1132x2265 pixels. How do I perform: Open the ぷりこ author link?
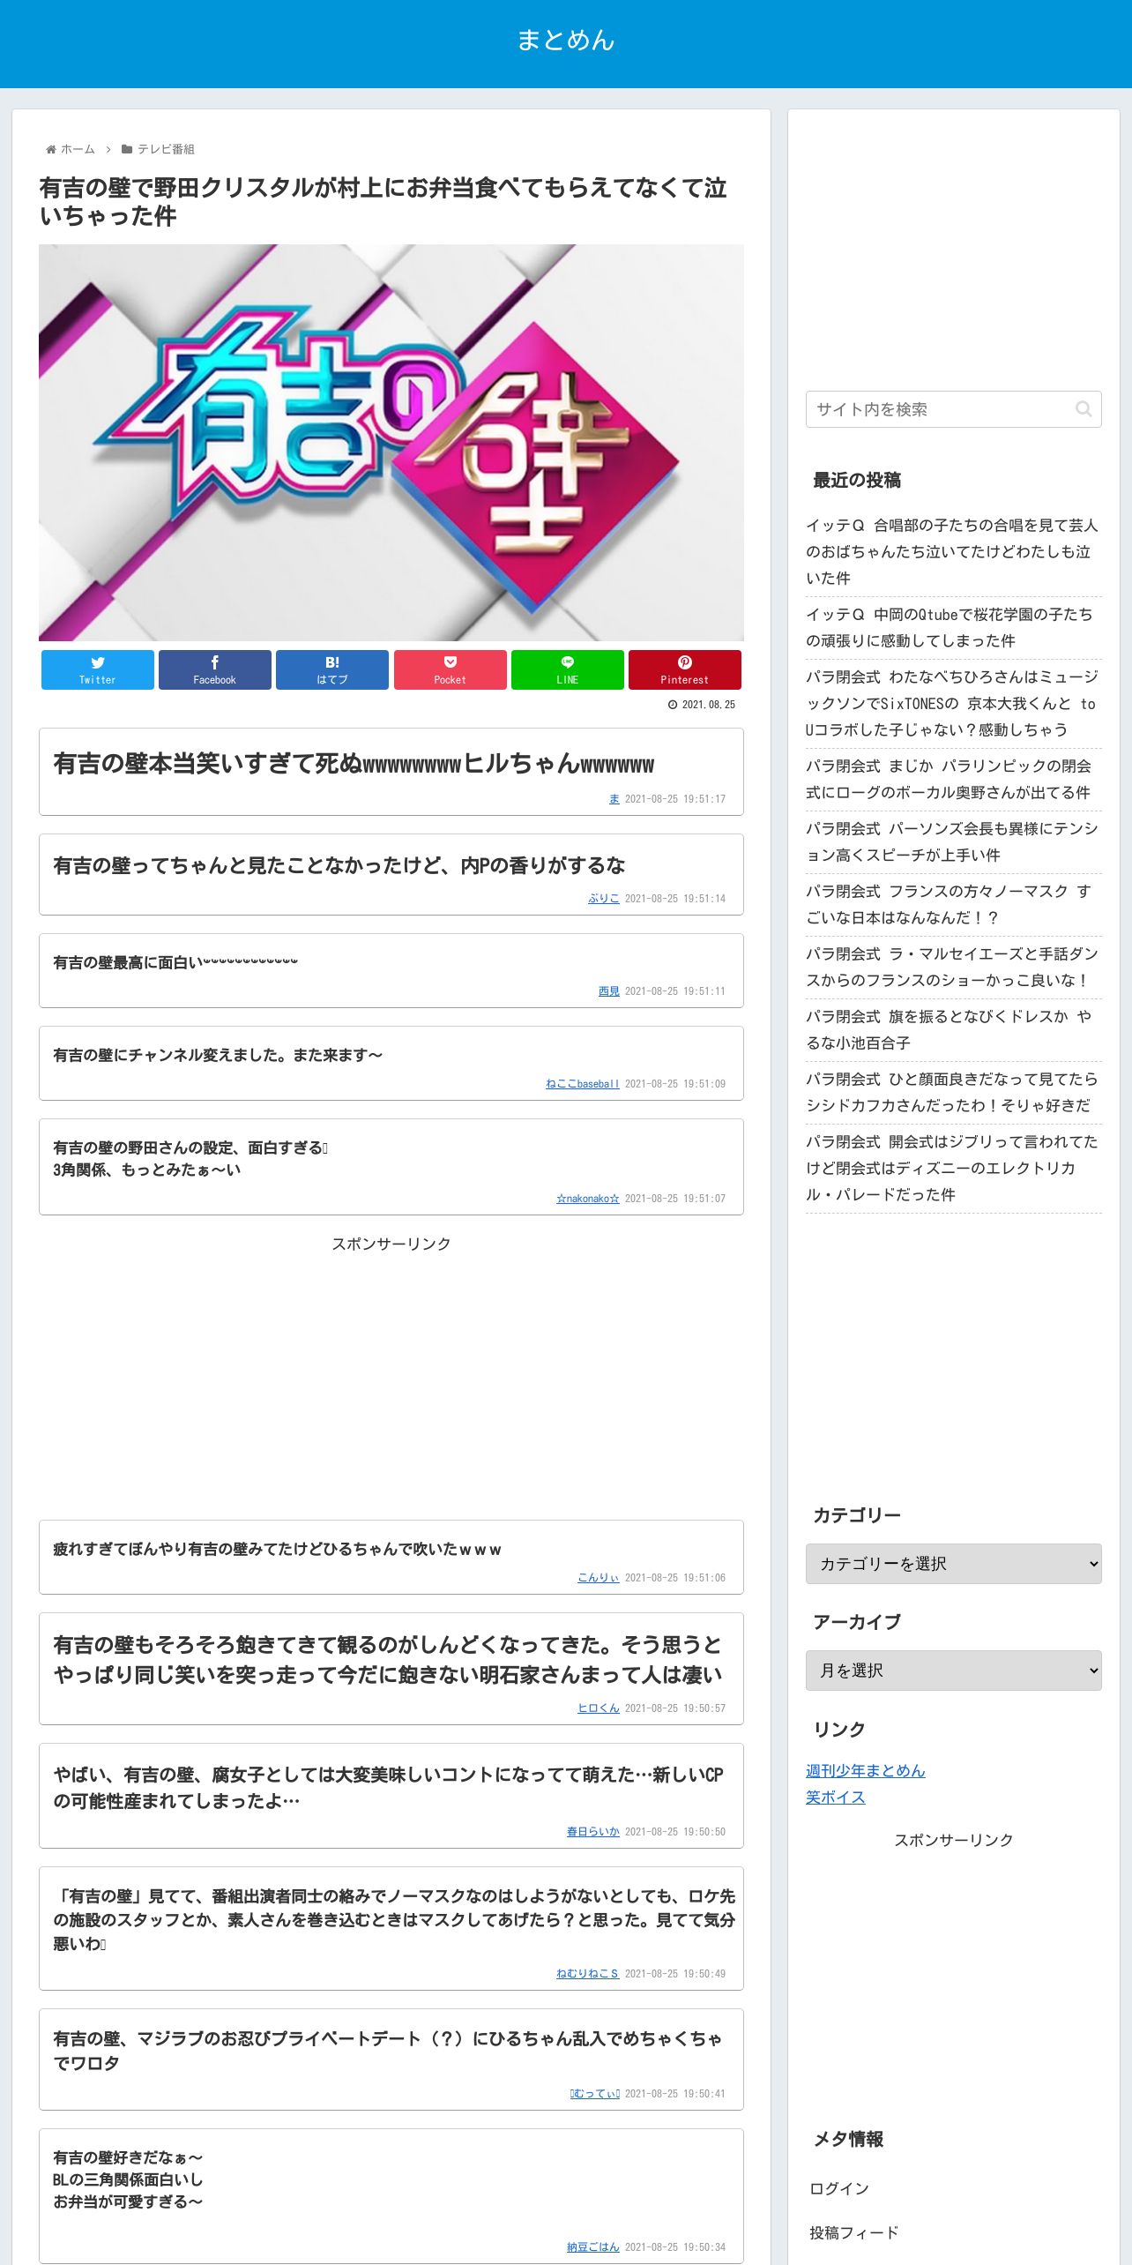pyautogui.click(x=604, y=899)
